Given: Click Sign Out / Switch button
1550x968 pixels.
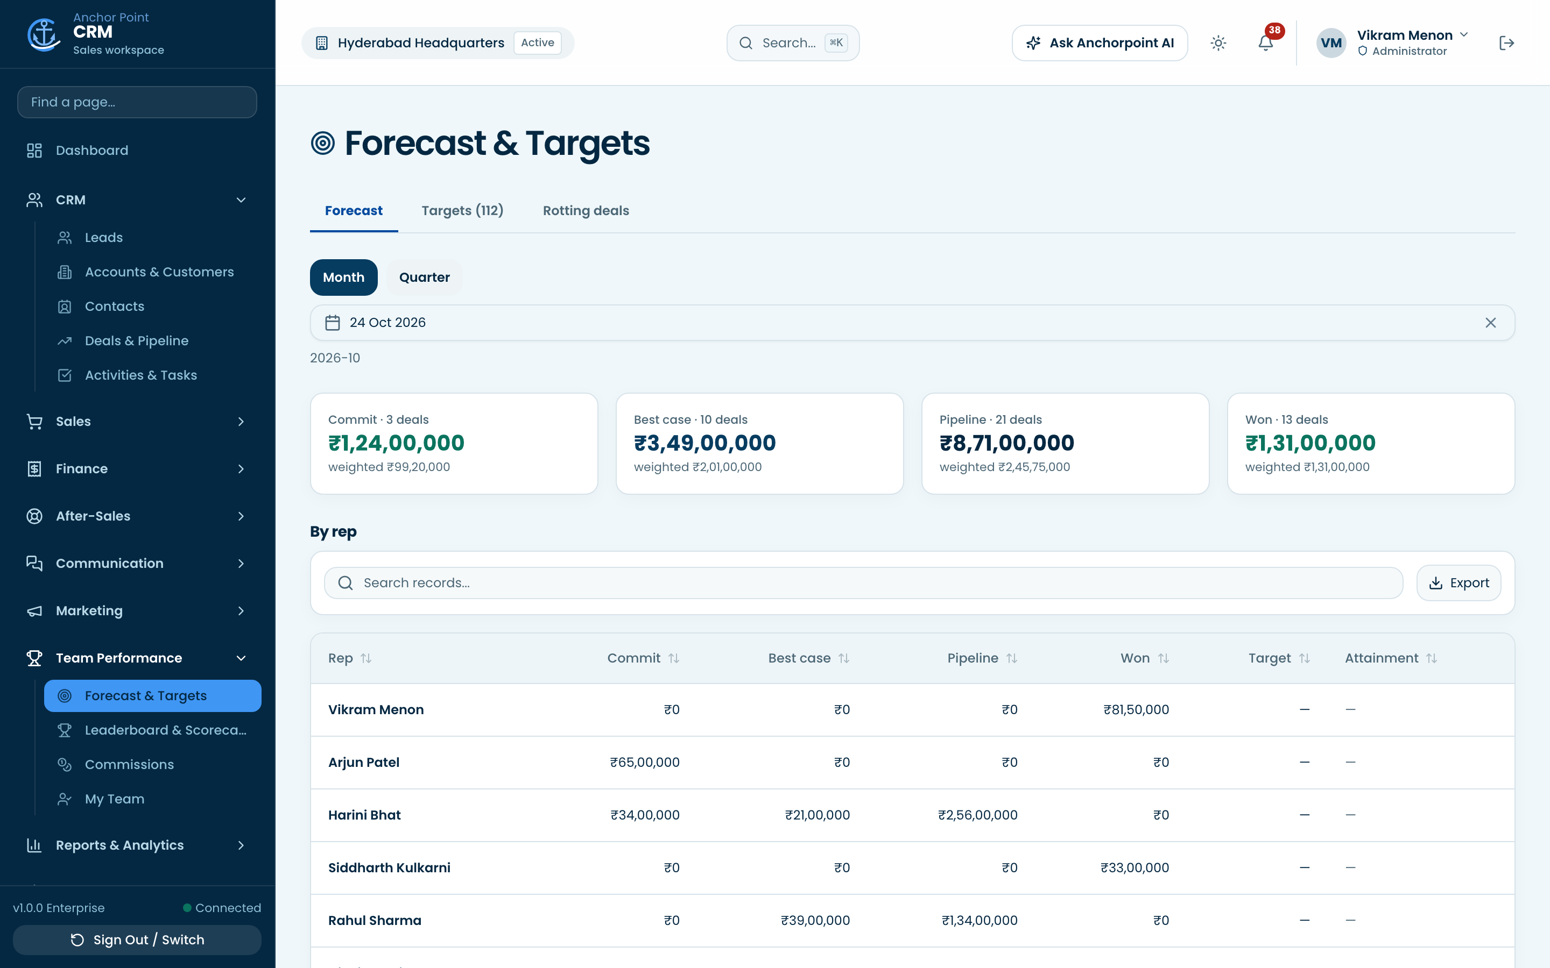Looking at the screenshot, I should [137, 940].
